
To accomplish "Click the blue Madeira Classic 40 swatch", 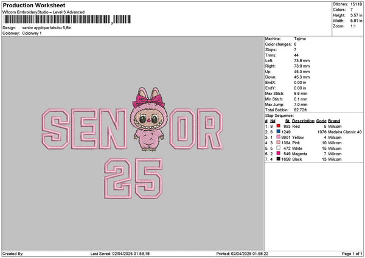I will coord(278,131).
